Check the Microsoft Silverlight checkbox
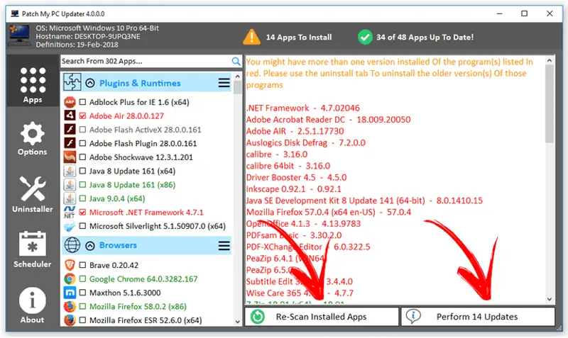This screenshot has height=338, width=568. click(x=82, y=226)
